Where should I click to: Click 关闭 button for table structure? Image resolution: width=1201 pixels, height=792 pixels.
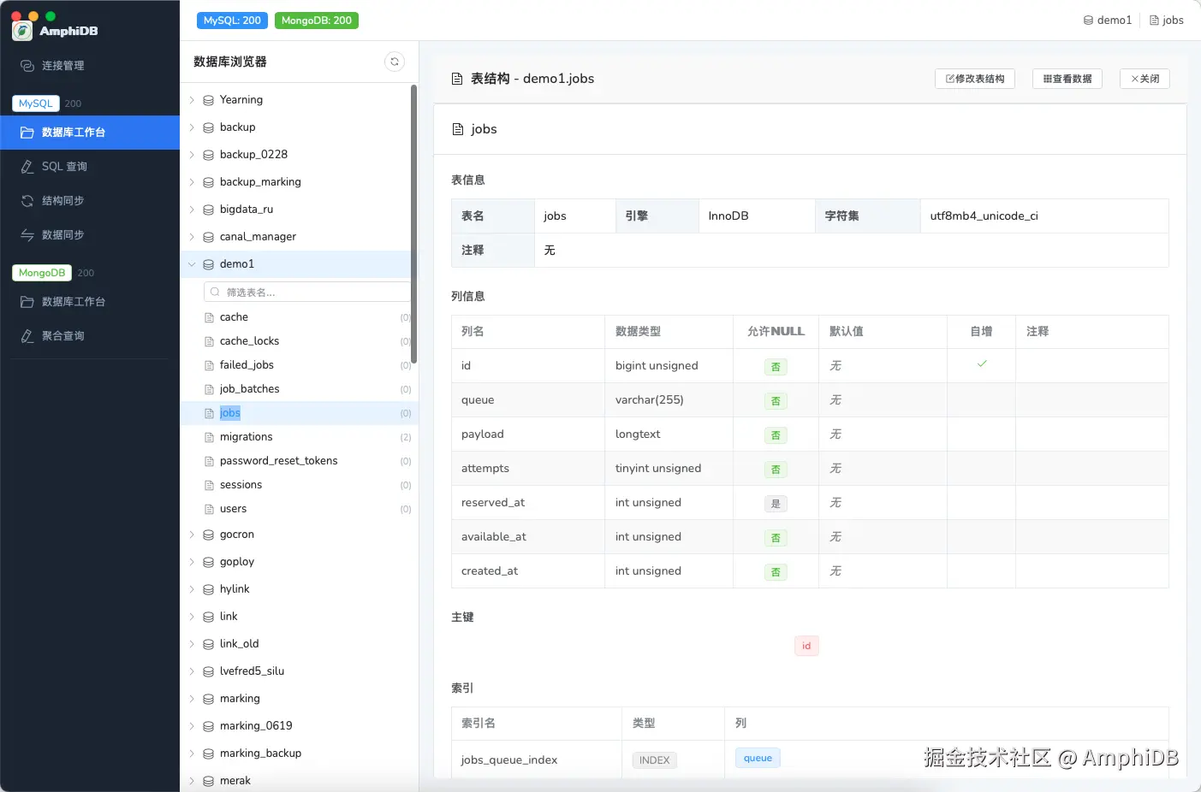click(x=1145, y=79)
